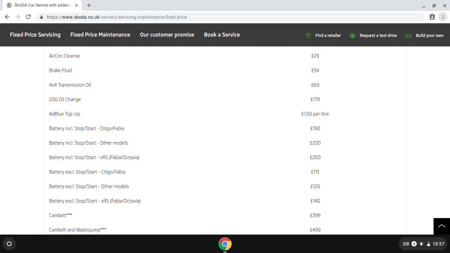
Task: Select the ŠKODA Car Service tab
Action: [41, 5]
